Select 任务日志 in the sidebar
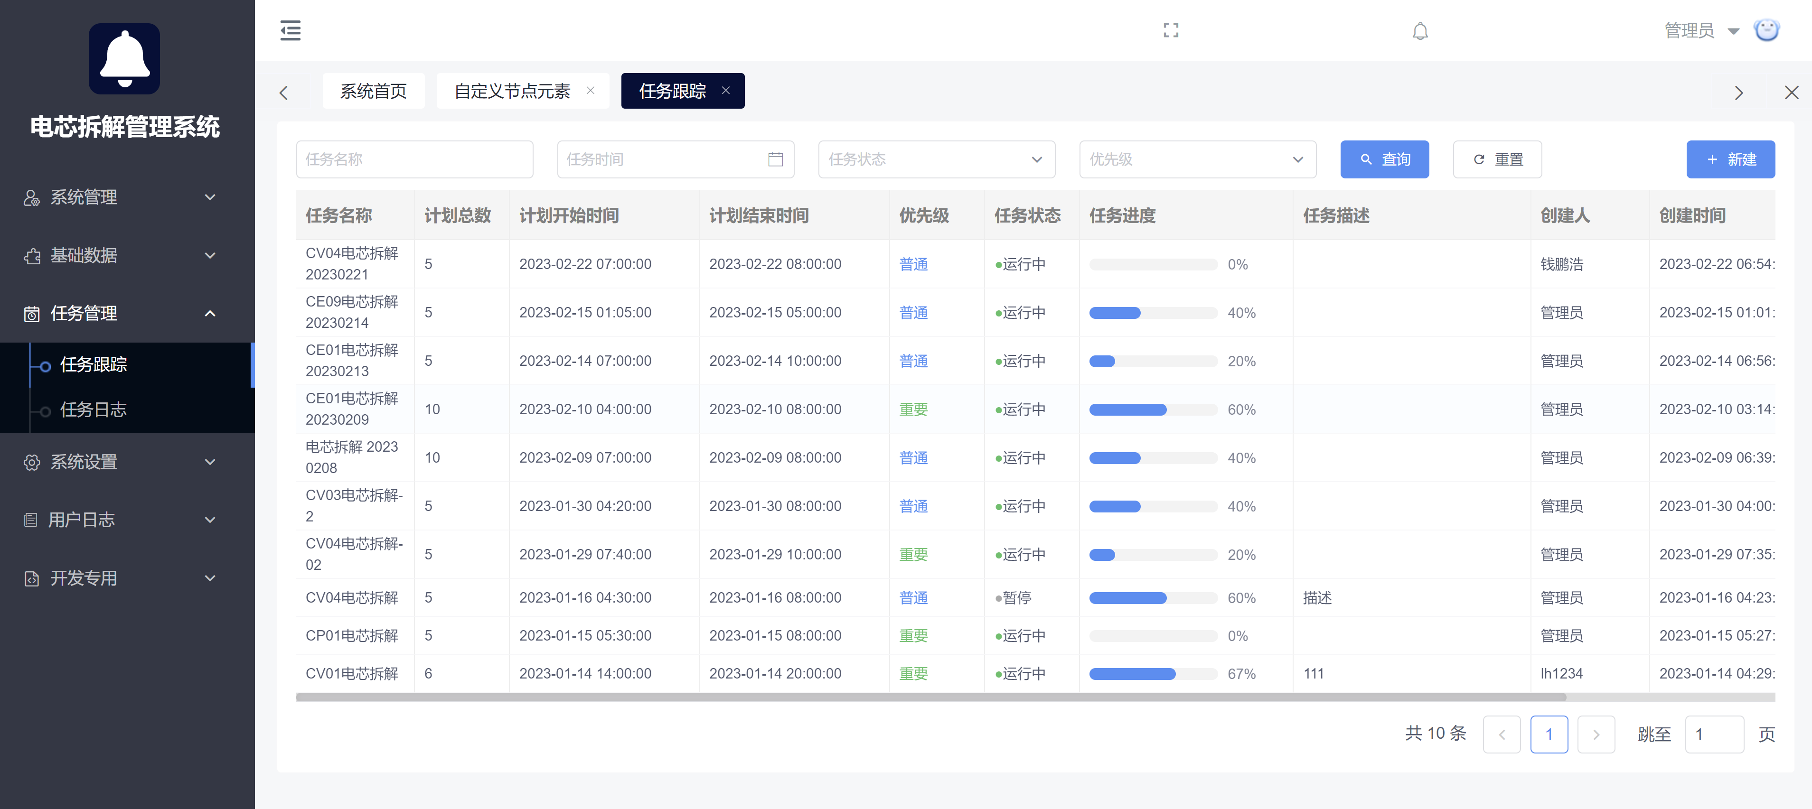The width and height of the screenshot is (1812, 809). tap(127, 410)
